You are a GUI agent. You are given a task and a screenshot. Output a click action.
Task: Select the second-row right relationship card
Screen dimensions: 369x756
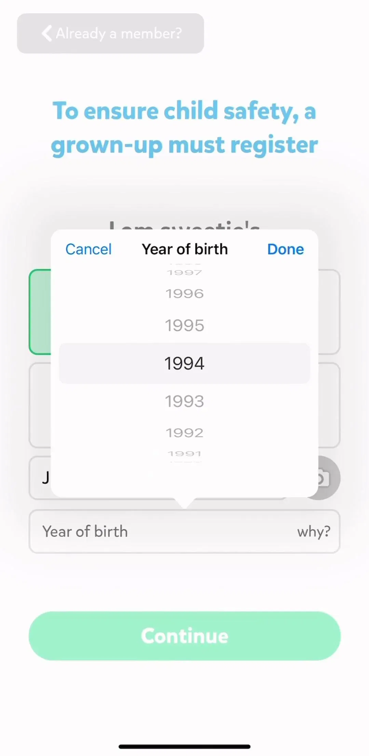pyautogui.click(x=329, y=405)
